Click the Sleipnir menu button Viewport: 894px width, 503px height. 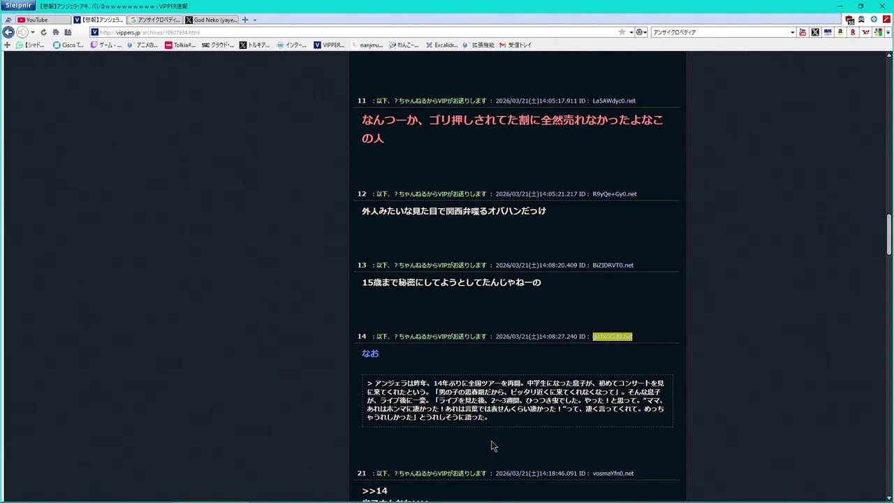(x=18, y=6)
